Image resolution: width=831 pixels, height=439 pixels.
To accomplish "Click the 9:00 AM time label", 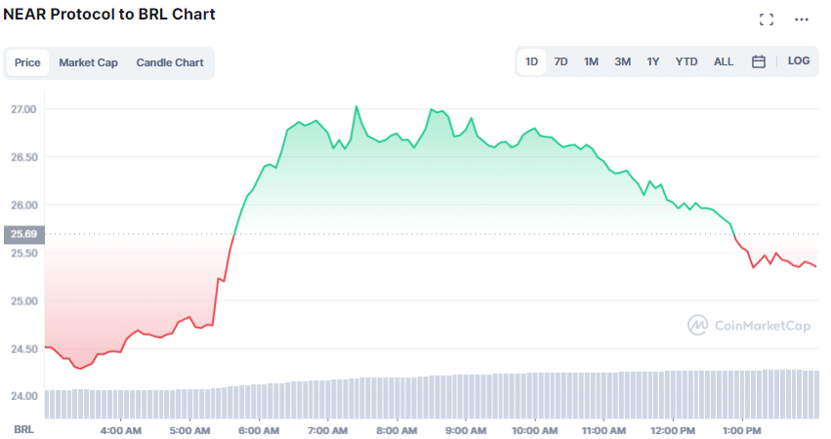I will point(466,430).
